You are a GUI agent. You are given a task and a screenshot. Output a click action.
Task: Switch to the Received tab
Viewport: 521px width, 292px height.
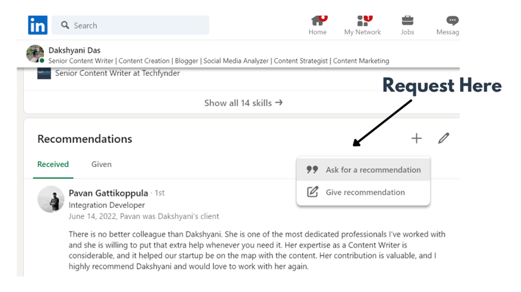[53, 164]
